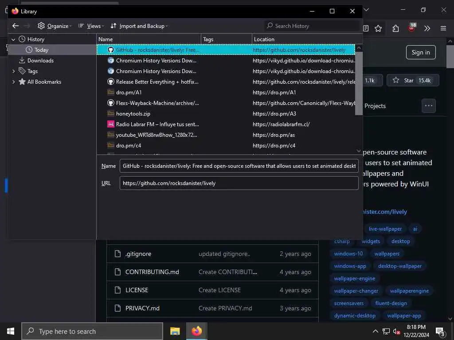
Task: Sort by the Name column header
Action: (x=149, y=39)
